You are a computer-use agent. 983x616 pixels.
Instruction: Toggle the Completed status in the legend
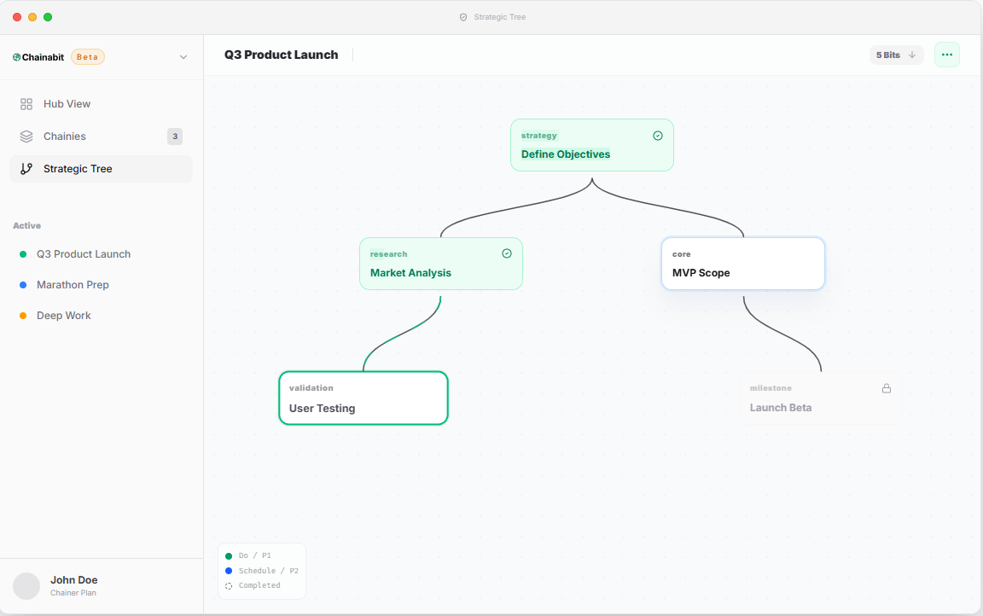228,585
